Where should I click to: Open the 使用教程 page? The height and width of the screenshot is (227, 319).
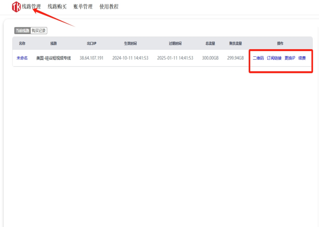109,7
